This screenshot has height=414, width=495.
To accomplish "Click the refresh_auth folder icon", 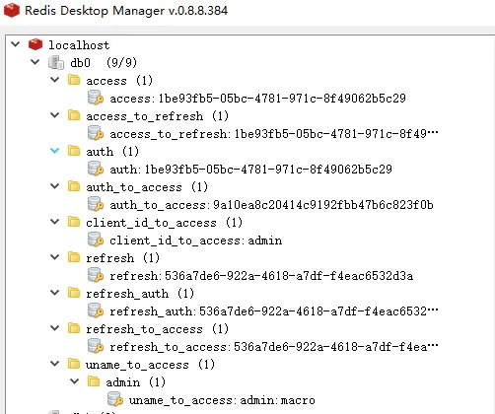I will pyautogui.click(x=74, y=293).
